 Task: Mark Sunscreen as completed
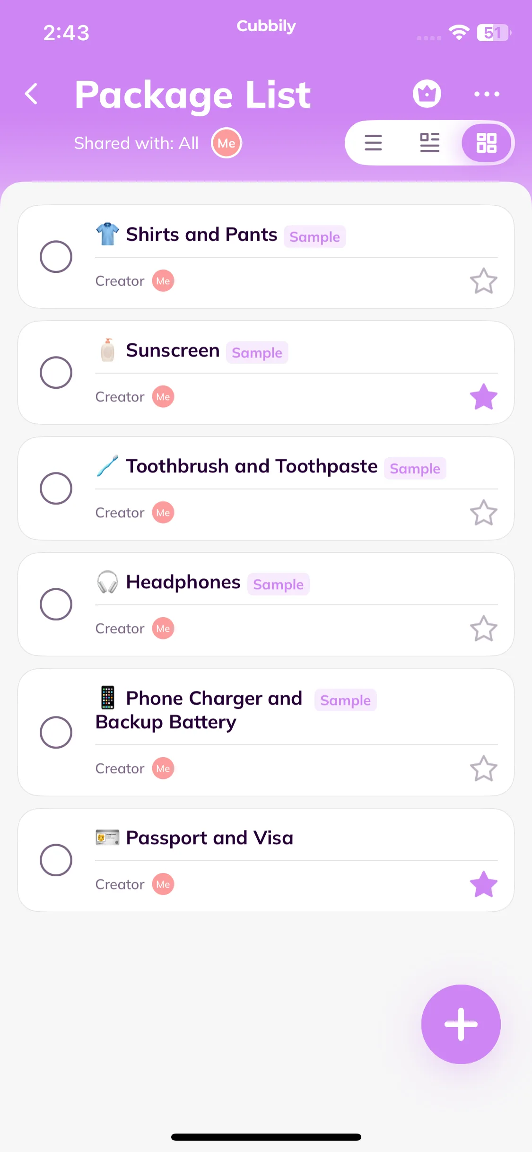pos(56,373)
